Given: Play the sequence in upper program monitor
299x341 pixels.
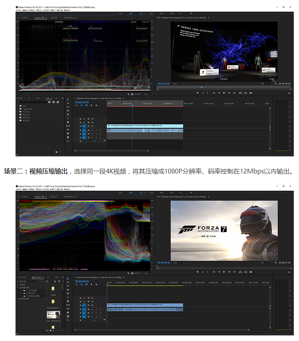Looking at the screenshot, I should point(224,93).
